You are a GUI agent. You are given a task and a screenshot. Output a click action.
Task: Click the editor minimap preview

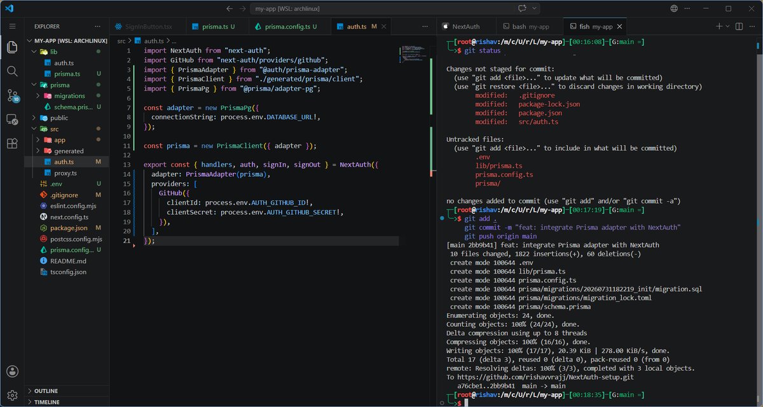click(x=413, y=54)
